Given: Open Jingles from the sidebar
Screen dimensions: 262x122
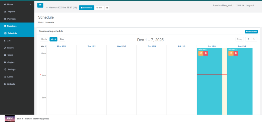Looking at the screenshot, I should [x=11, y=62].
